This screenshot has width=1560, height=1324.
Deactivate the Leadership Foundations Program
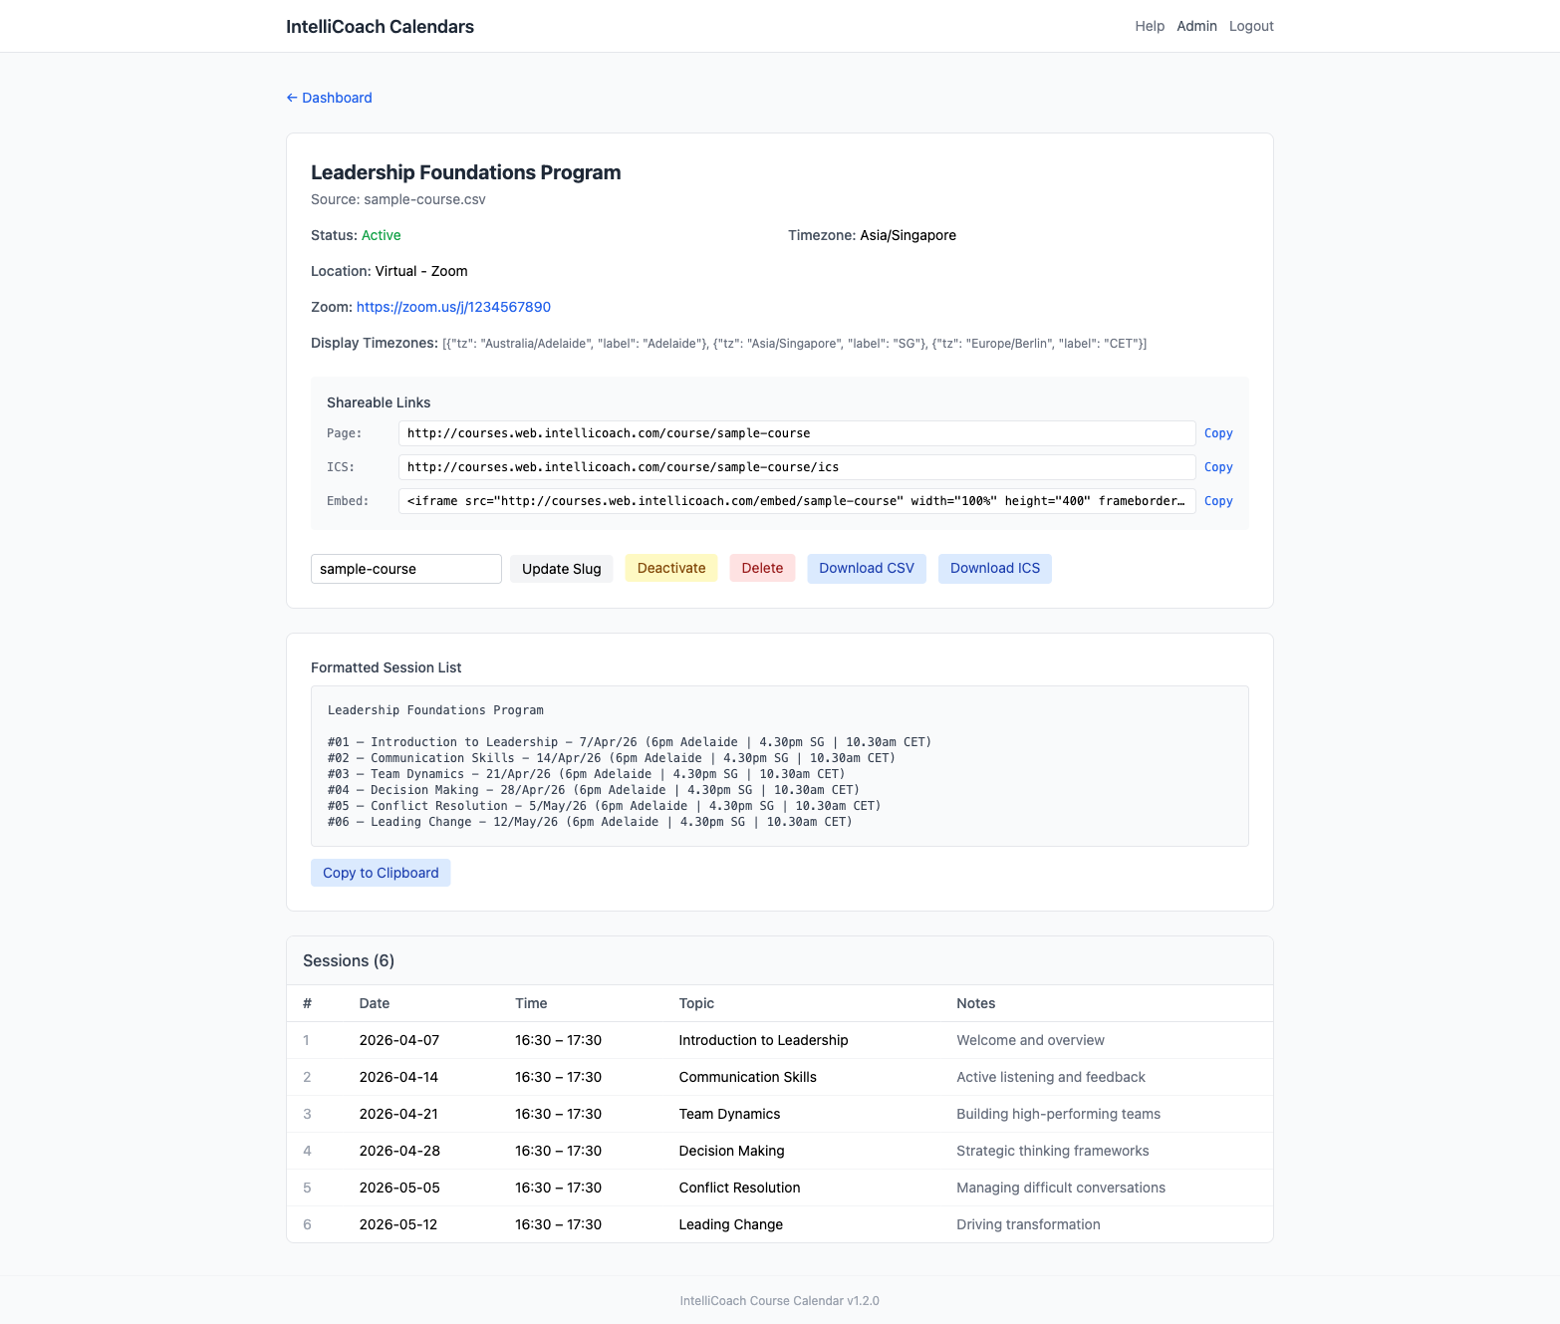coord(670,568)
